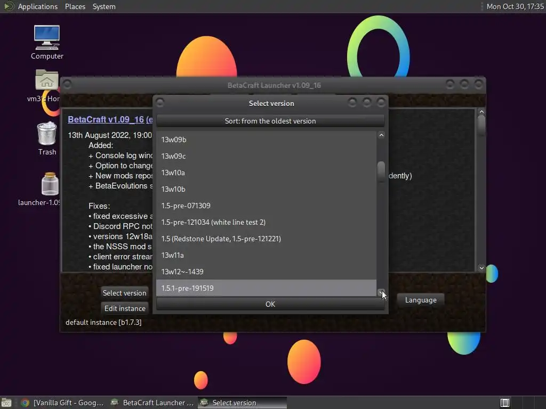Click the Edit instance button

pyautogui.click(x=125, y=308)
